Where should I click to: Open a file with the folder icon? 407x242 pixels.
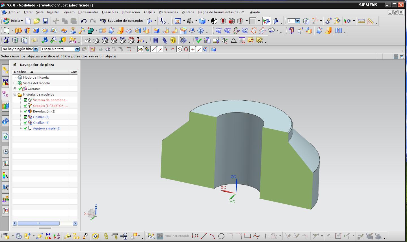tap(36, 21)
